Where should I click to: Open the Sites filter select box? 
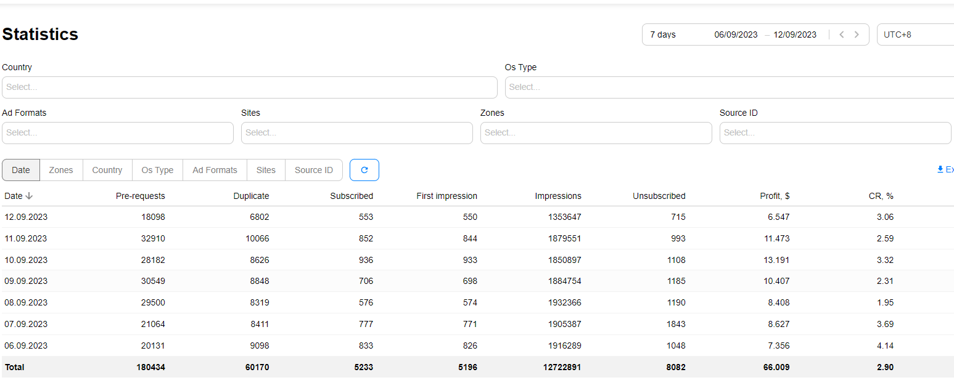coord(356,133)
